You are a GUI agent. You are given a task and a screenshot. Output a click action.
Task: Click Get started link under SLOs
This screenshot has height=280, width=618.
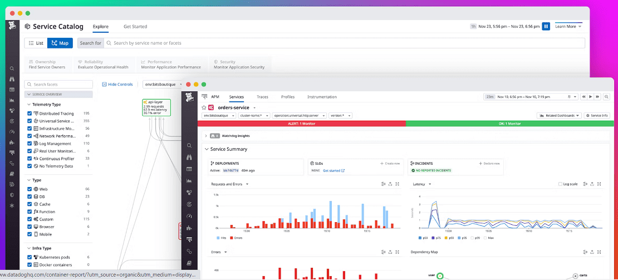(x=334, y=170)
